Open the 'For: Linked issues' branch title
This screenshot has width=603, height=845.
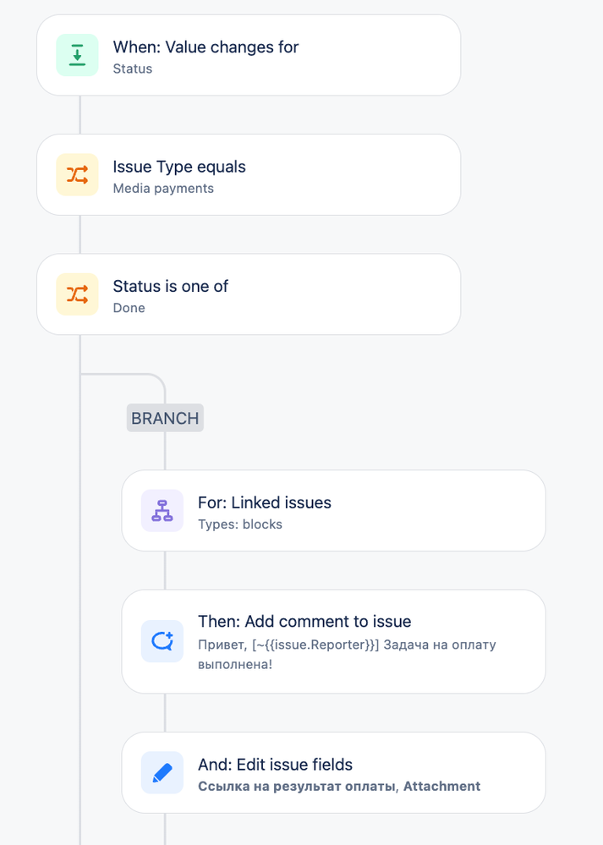pos(265,502)
